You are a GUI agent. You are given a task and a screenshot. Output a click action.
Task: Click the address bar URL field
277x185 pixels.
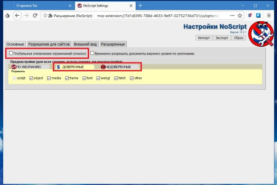152,15
